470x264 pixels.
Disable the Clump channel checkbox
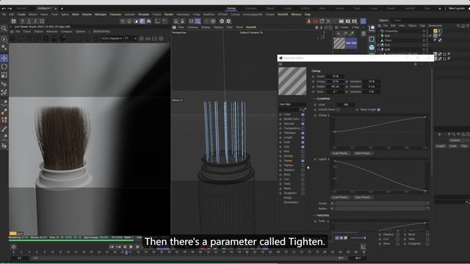pyautogui.click(x=303, y=161)
